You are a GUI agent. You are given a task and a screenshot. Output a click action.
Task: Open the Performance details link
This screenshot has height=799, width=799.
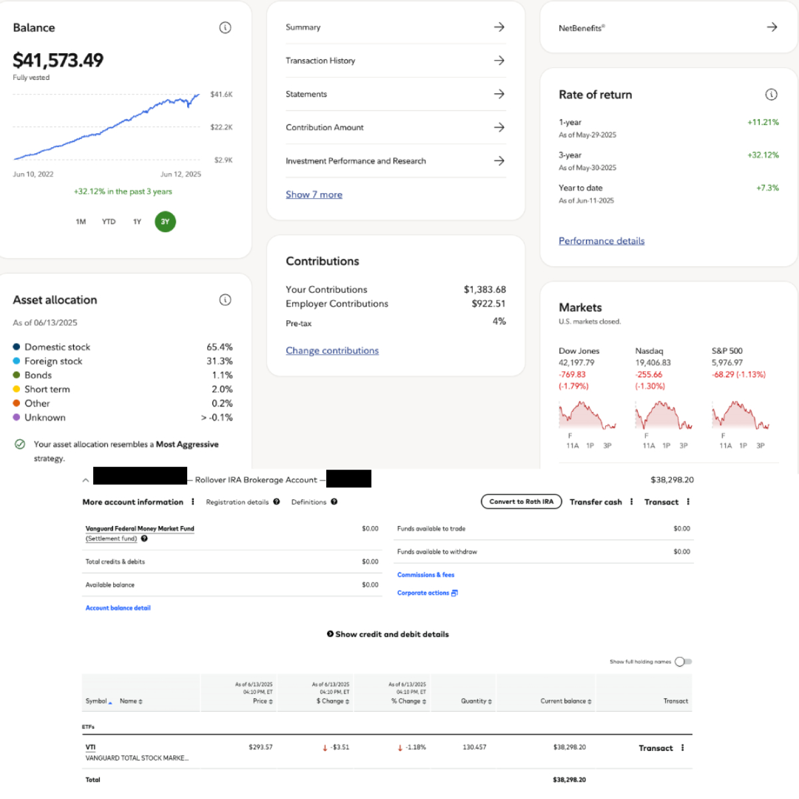pyautogui.click(x=601, y=240)
